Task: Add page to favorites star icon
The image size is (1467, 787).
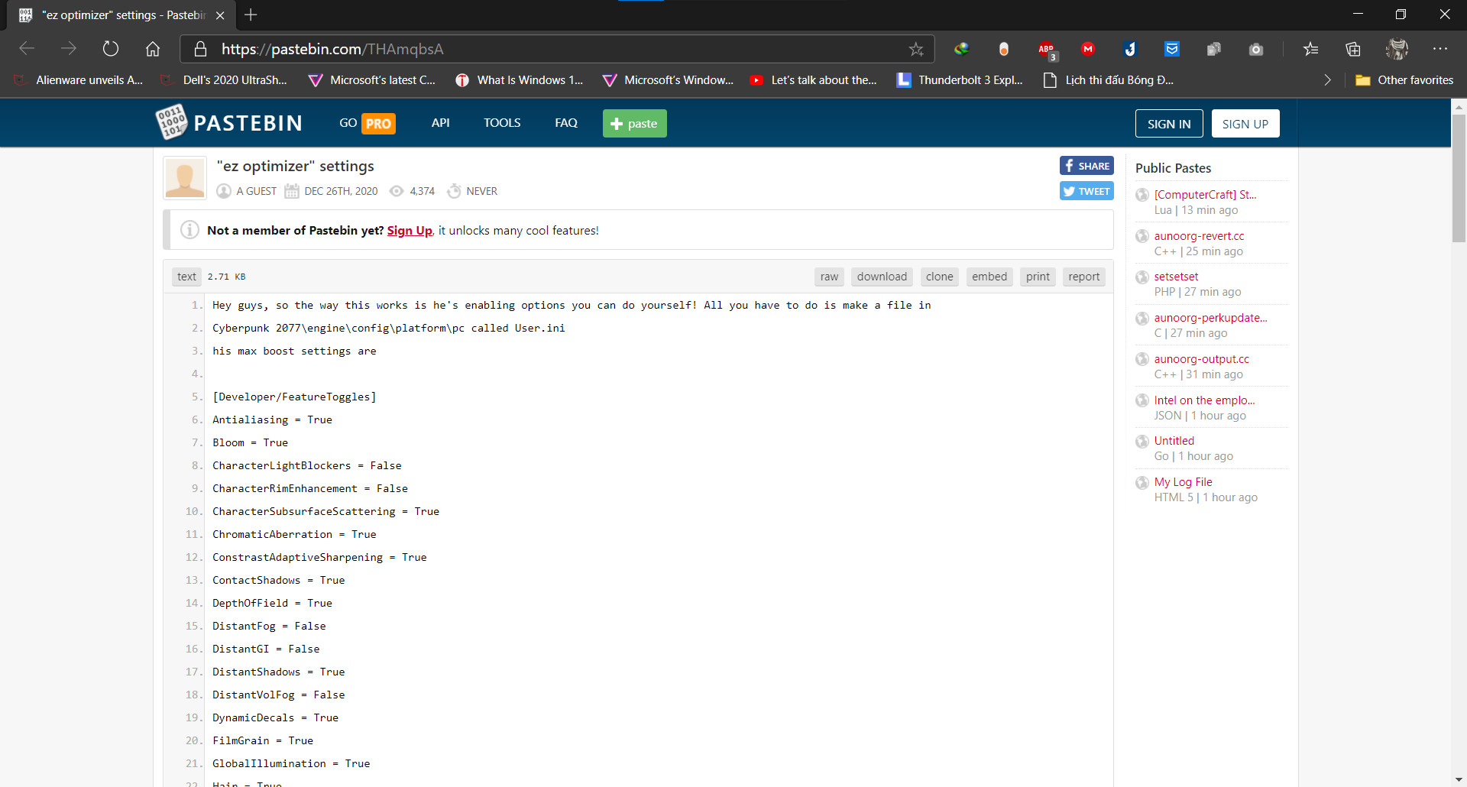Action: coord(916,49)
